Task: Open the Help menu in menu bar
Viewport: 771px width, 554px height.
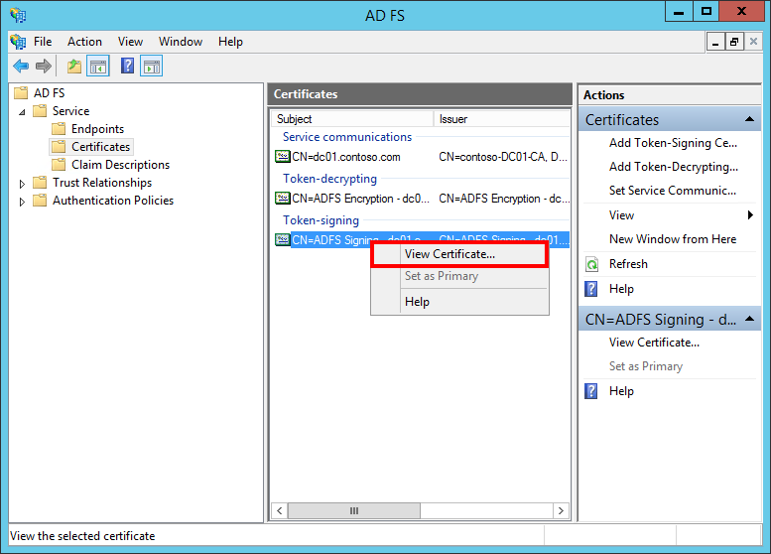Action: [230, 42]
